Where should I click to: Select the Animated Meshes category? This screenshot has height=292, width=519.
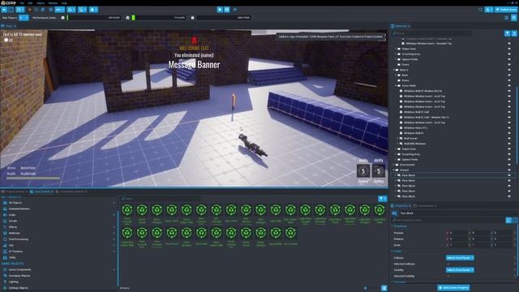(19, 208)
